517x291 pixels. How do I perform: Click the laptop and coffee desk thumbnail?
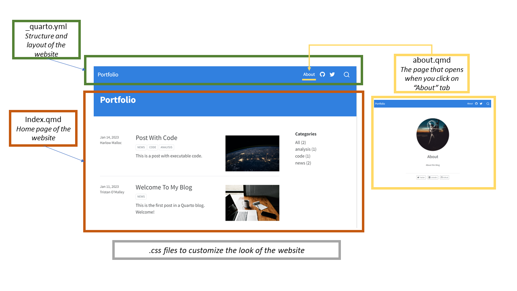point(252,203)
